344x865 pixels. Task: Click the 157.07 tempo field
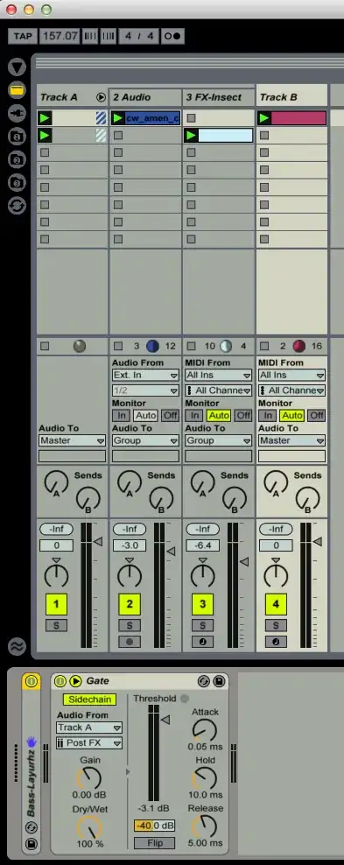(x=60, y=37)
